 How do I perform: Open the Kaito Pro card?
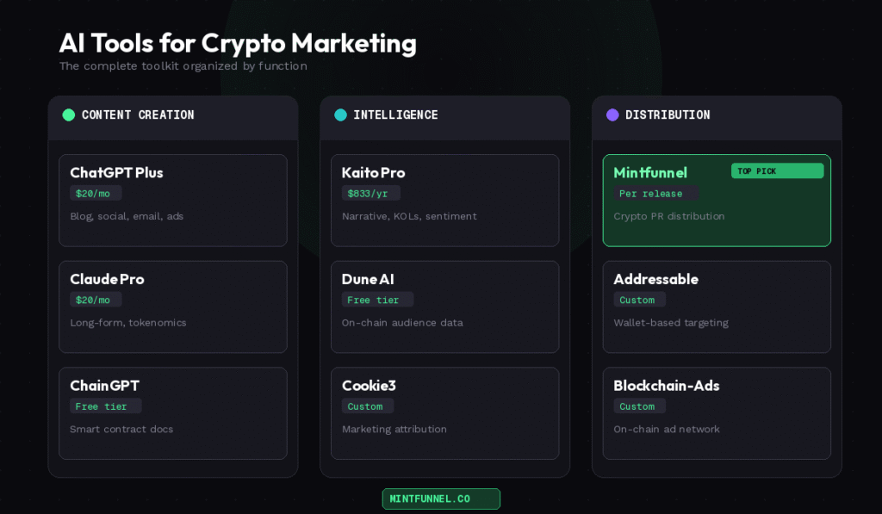coord(444,200)
